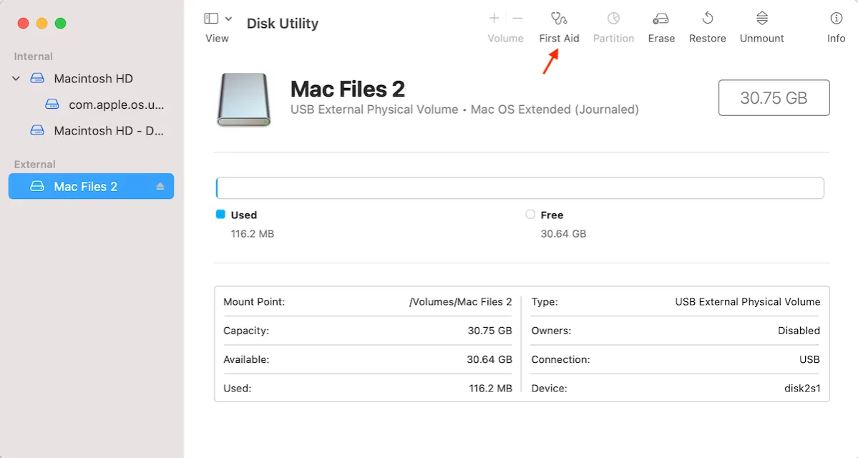Click the Erase drive icon
The image size is (858, 458).
660,19
